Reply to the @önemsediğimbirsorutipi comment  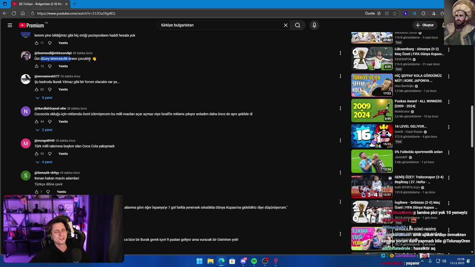(x=63, y=66)
